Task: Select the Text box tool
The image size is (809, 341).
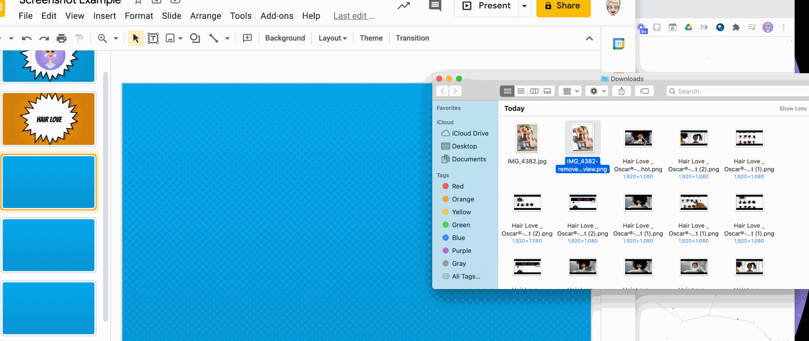Action: pos(153,38)
